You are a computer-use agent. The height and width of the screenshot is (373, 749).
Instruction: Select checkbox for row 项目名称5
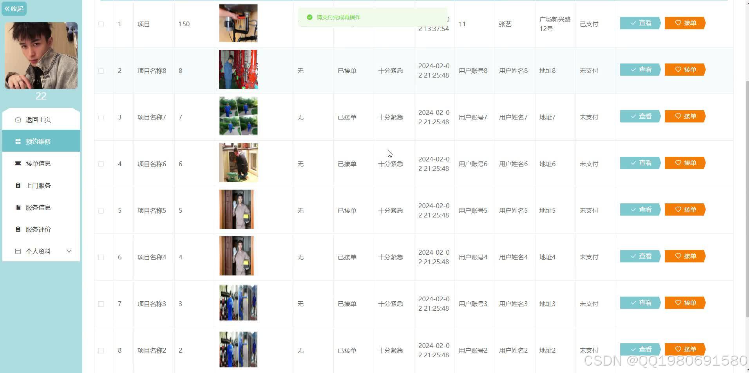[101, 211]
